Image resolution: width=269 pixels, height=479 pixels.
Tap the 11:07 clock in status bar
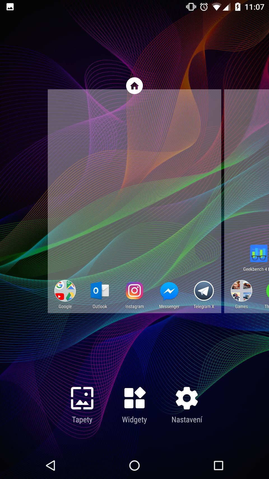pyautogui.click(x=254, y=7)
